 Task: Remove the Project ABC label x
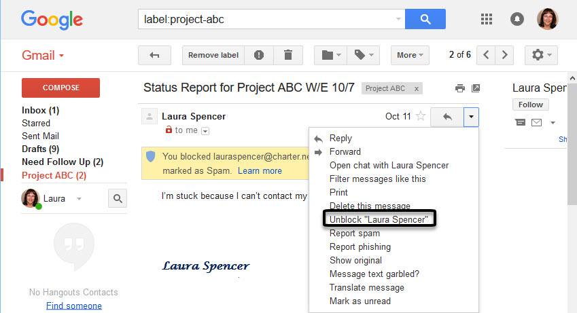(416, 89)
